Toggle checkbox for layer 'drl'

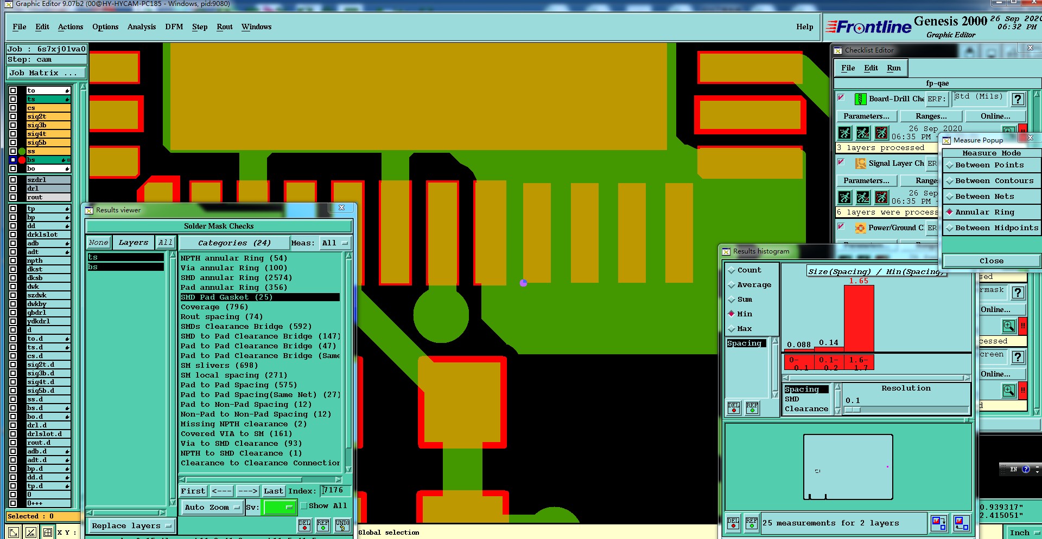click(13, 189)
